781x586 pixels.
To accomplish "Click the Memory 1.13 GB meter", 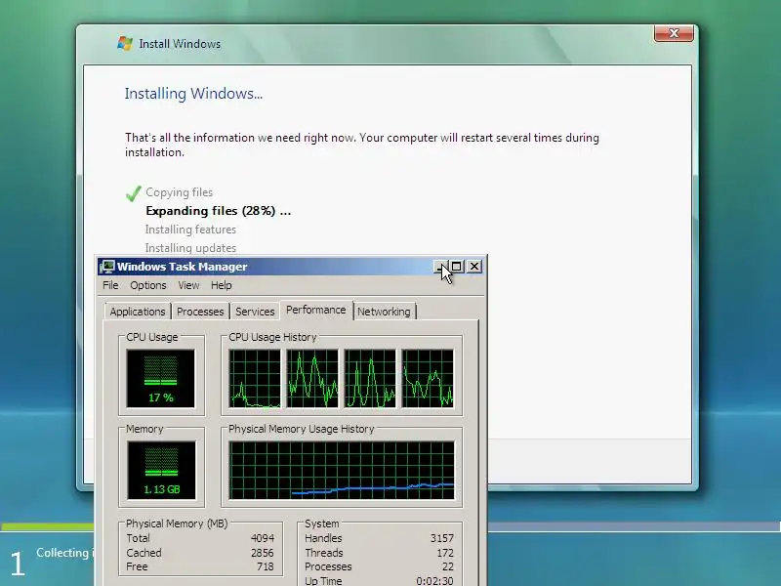I will 161,471.
